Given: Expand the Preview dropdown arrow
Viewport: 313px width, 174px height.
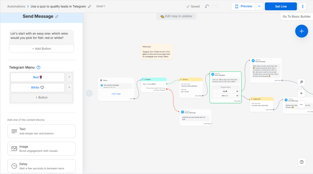Looking at the screenshot, I should [x=259, y=6].
